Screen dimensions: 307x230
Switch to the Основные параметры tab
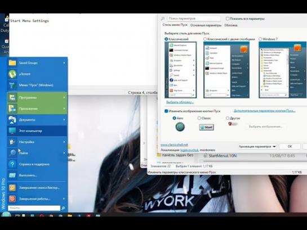pos(206,25)
